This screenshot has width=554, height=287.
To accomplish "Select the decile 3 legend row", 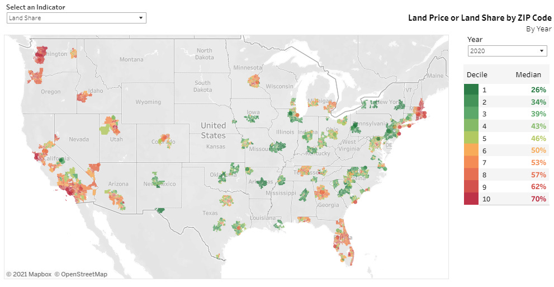I will [506, 114].
